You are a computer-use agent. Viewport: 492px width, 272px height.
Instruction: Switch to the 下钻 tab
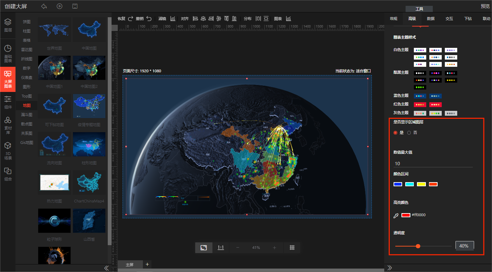point(468,19)
